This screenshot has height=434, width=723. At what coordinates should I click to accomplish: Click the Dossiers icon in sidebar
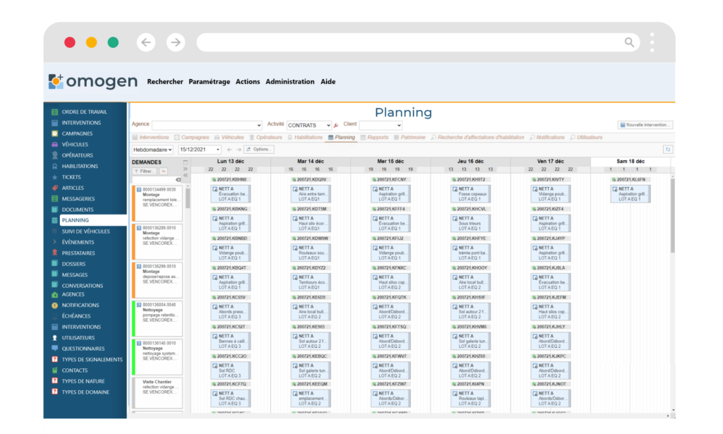pos(54,264)
